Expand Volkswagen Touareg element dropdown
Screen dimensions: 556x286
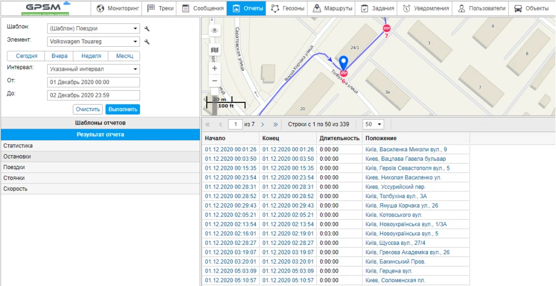tap(93, 42)
